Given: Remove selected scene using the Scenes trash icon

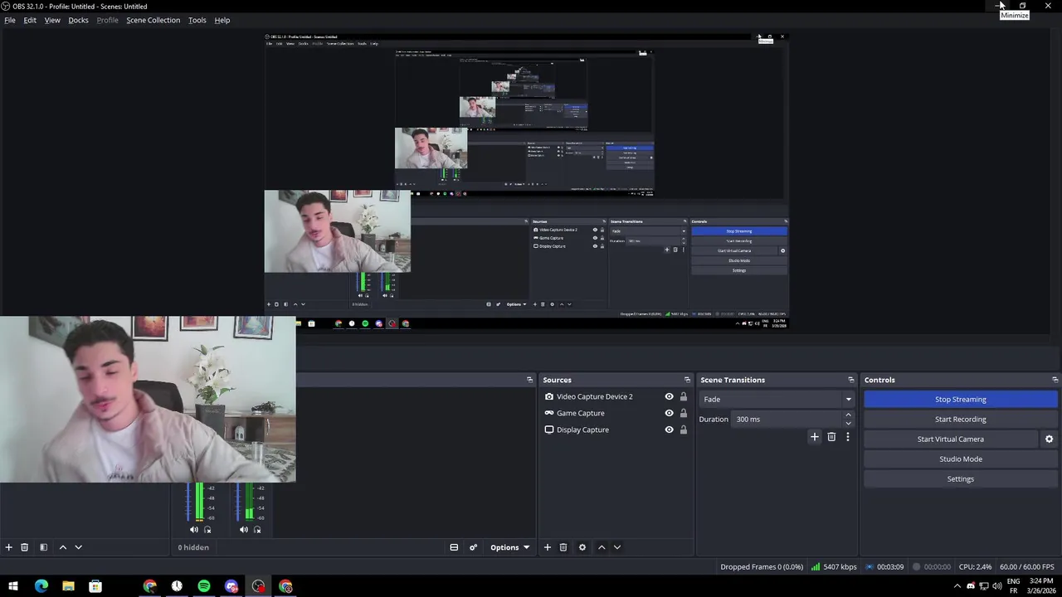Looking at the screenshot, I should coord(24,547).
